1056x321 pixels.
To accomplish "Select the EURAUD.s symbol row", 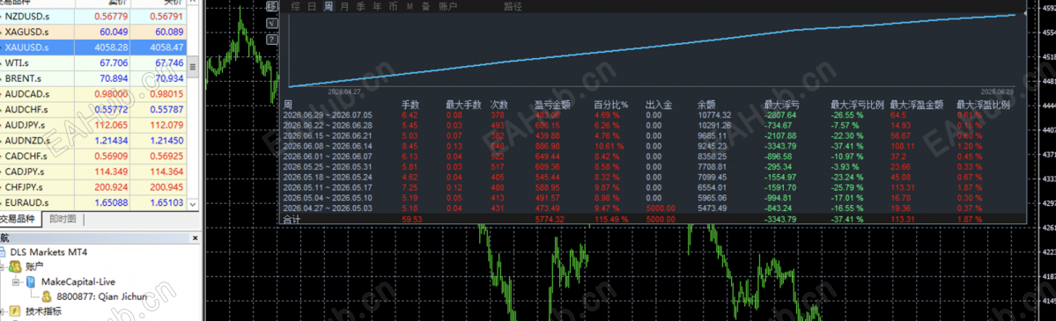I will click(93, 202).
